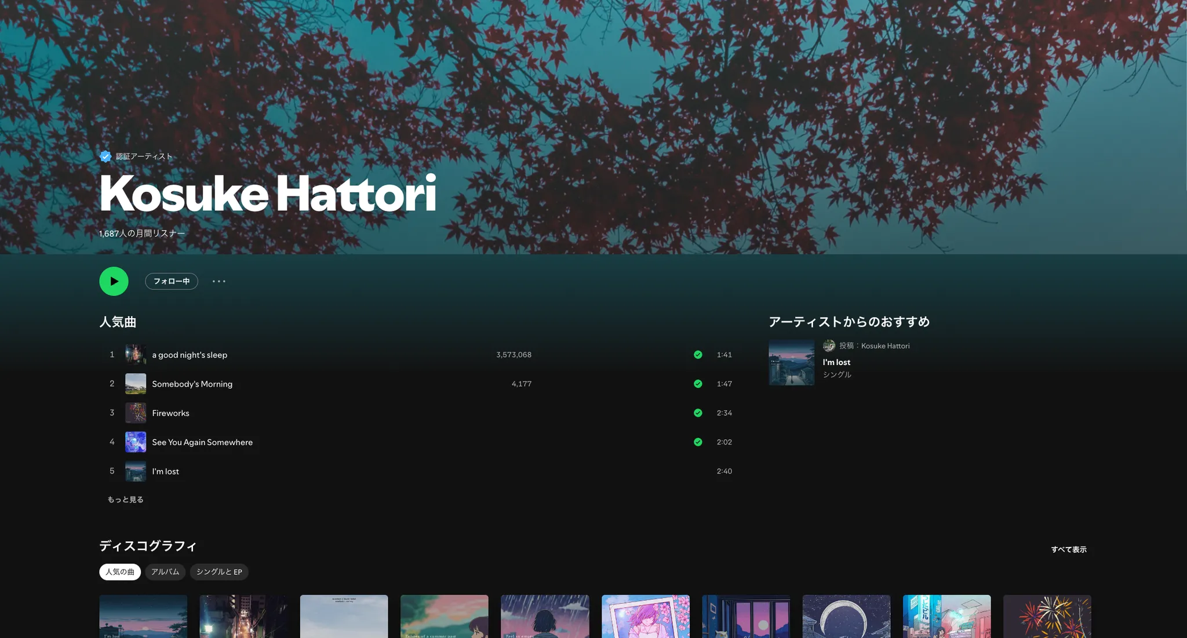Toggle the saved state of "Somebody's Morning"
Viewport: 1187px width, 638px height.
(x=697, y=384)
